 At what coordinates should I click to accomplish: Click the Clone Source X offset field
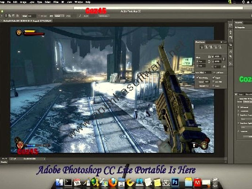pos(202,62)
